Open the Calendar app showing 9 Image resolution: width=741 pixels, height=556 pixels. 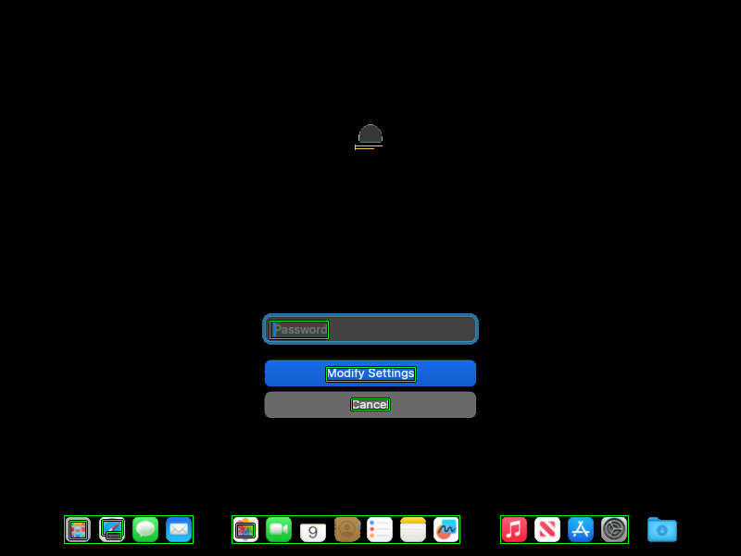313,531
